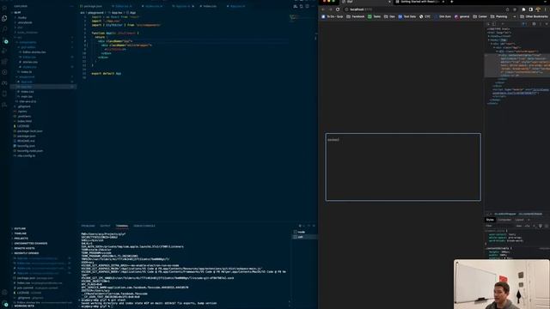
Task: Open the Career bookmark folder
Action: 480,16
